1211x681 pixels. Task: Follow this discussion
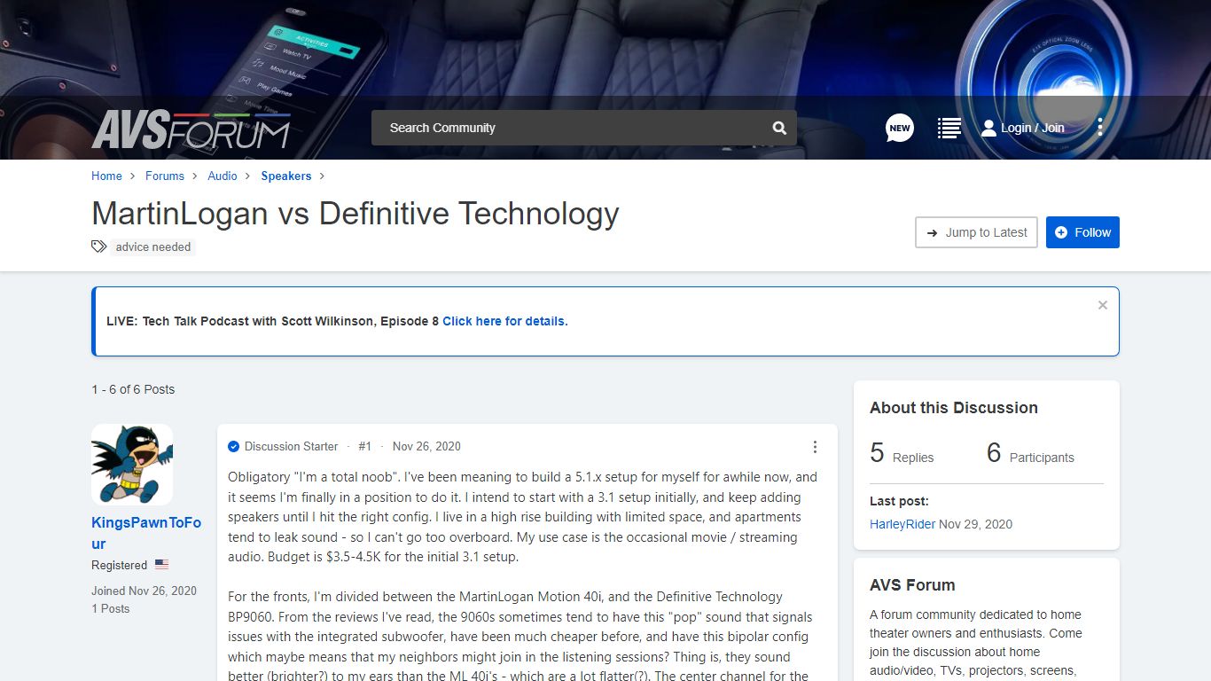tap(1082, 232)
